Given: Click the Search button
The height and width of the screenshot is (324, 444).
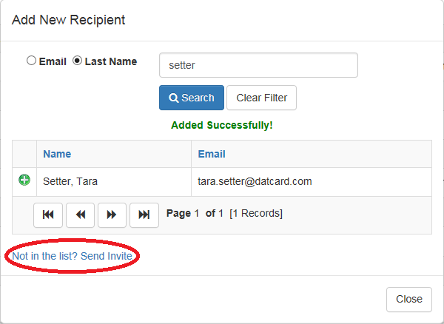Looking at the screenshot, I should pyautogui.click(x=192, y=98).
